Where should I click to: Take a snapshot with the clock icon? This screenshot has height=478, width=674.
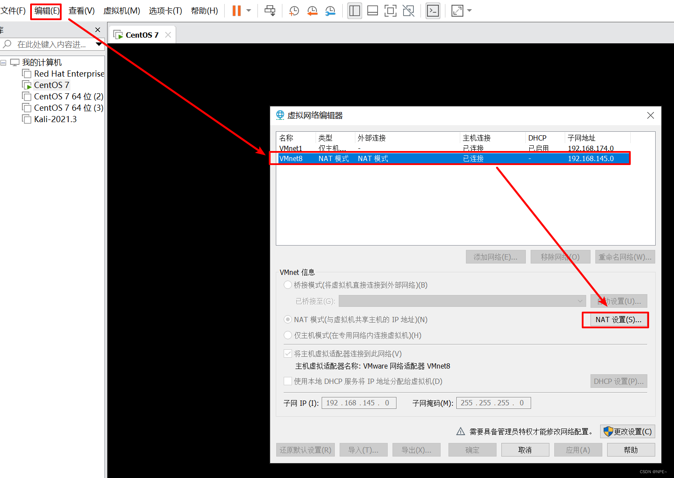coord(294,11)
